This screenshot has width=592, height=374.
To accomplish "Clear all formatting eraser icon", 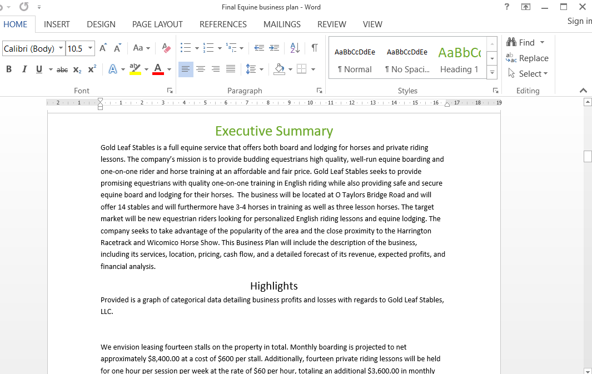I will pos(166,48).
